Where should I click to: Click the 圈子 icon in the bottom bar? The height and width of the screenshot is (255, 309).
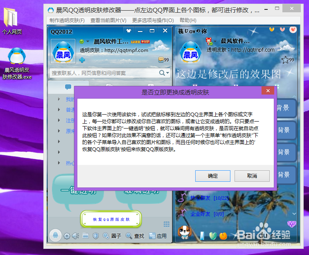(x=112, y=236)
